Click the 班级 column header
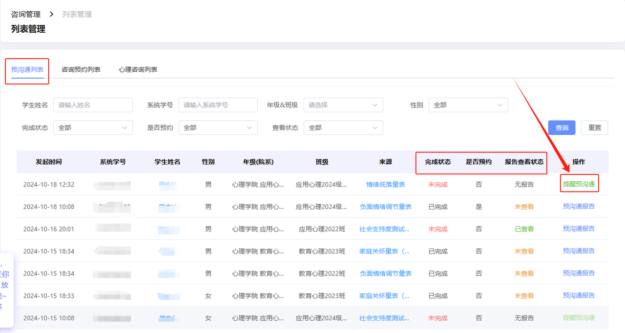Screen dimensions: 625x333 click(x=322, y=162)
